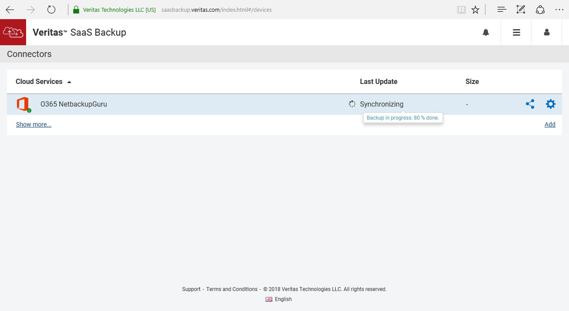Open notifications bell icon
Image resolution: width=569 pixels, height=311 pixels.
pos(486,32)
